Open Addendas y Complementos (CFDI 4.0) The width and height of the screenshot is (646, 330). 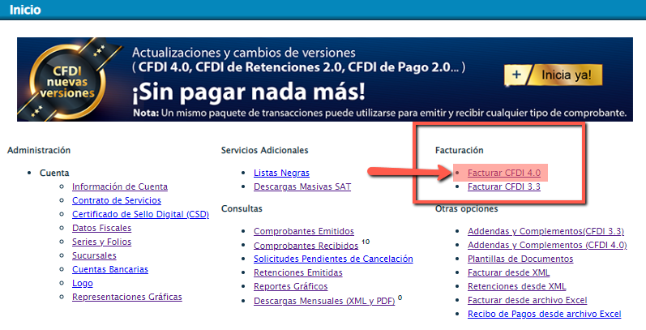[547, 245]
